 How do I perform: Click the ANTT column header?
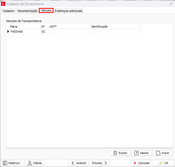[x=69, y=27]
